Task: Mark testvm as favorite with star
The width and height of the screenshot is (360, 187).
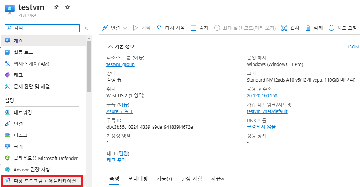Action: pyautogui.click(x=67, y=7)
